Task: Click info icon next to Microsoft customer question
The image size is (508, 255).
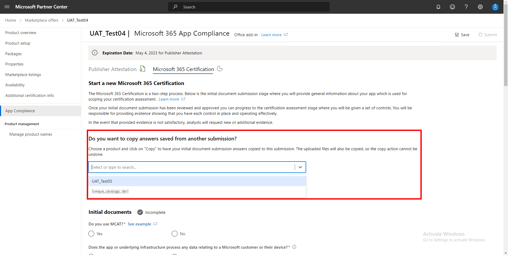Action: [294, 247]
